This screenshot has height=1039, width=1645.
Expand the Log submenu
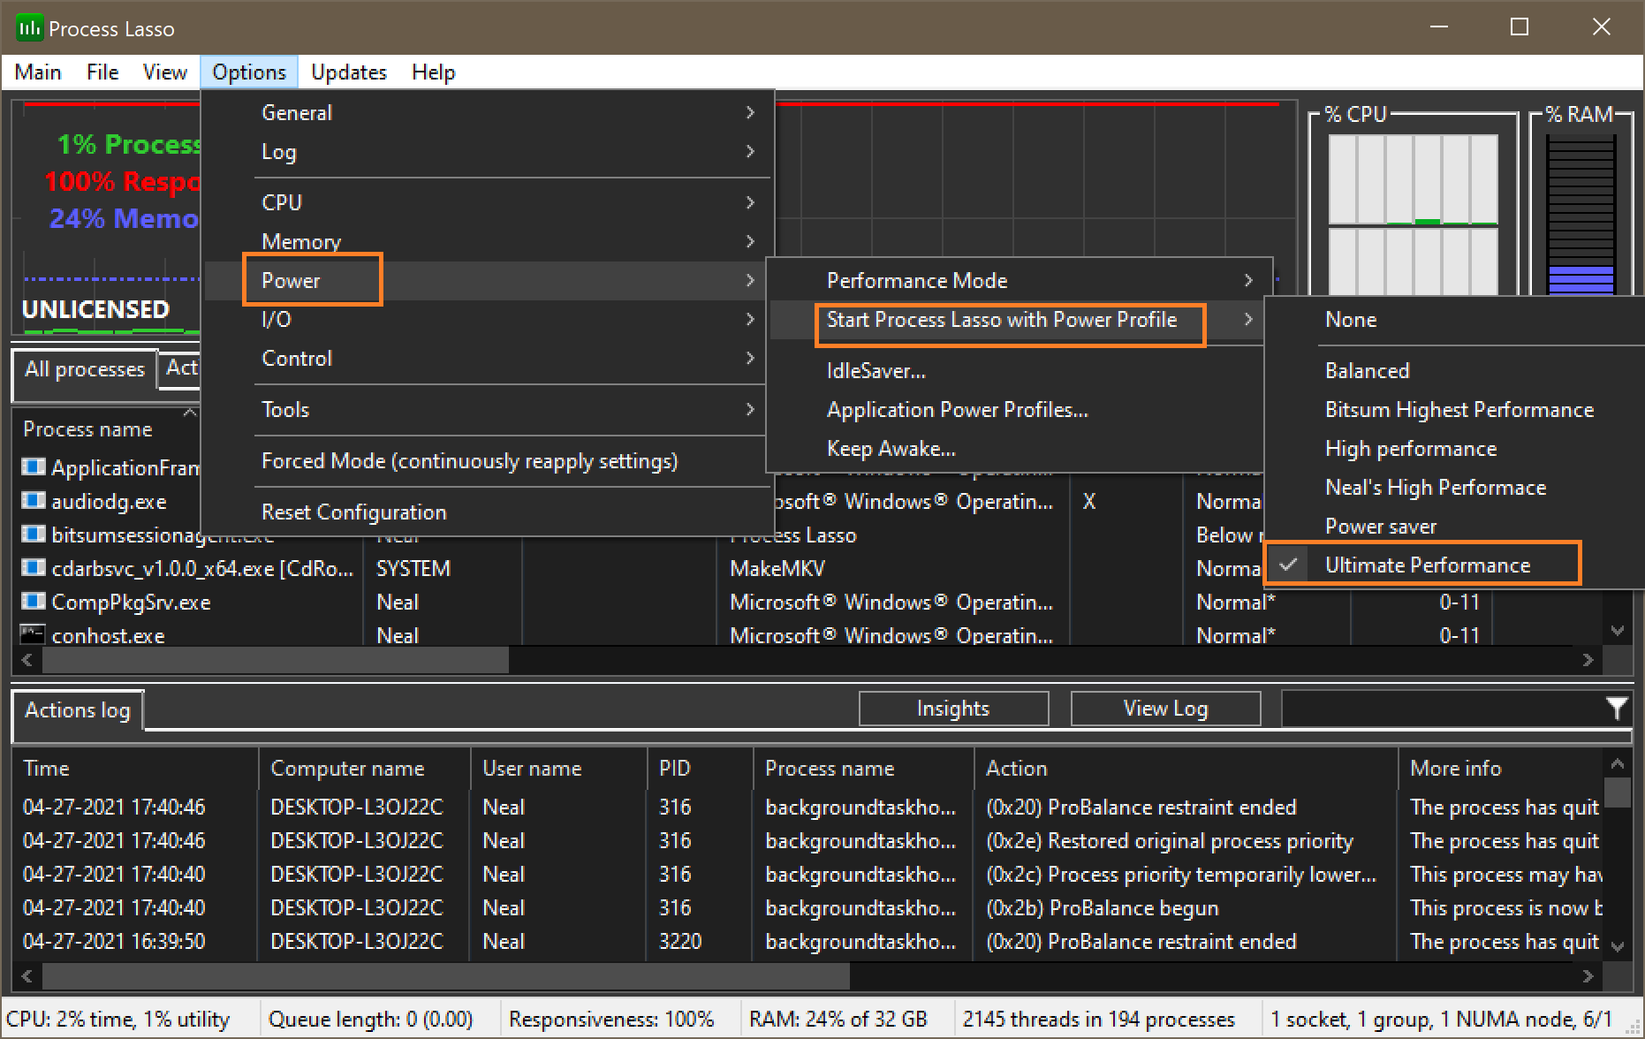[x=487, y=151]
